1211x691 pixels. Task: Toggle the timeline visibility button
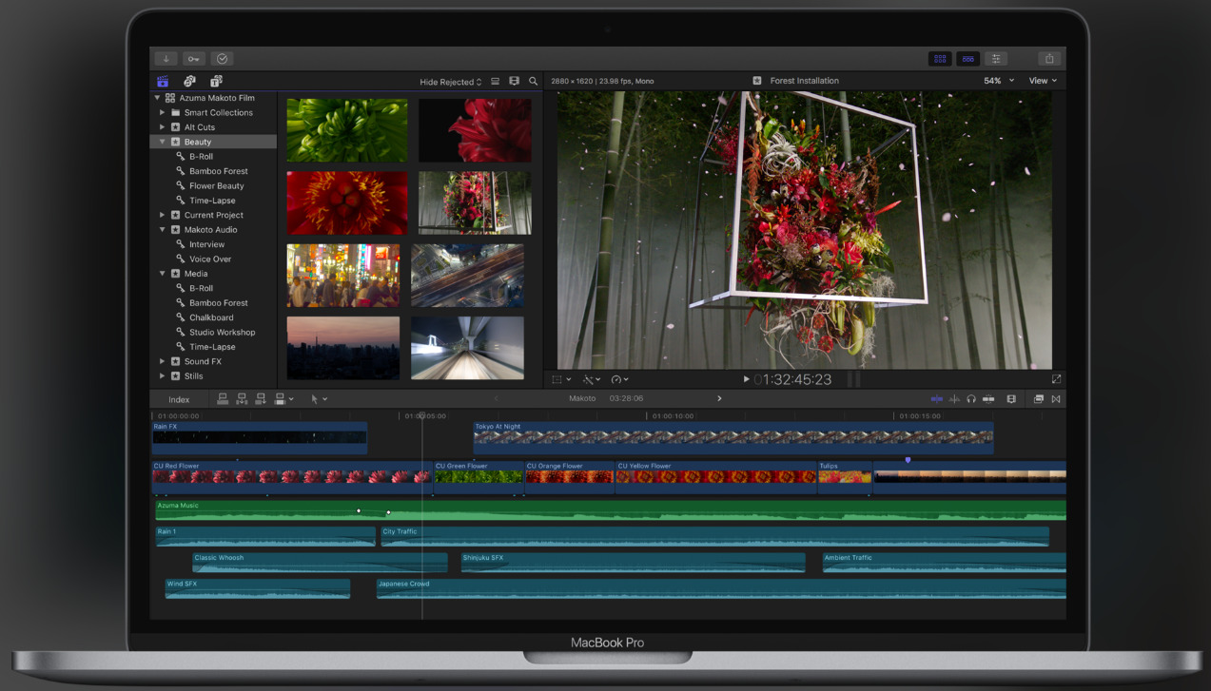967,59
